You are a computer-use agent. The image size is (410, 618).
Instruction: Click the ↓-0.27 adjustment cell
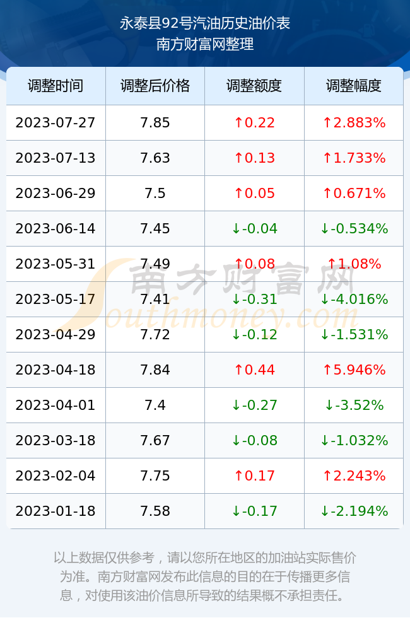tap(254, 405)
